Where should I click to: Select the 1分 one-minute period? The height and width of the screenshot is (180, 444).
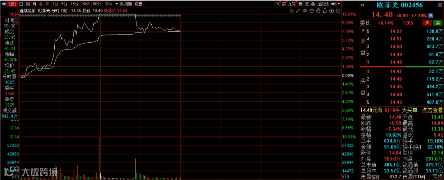point(55,4)
